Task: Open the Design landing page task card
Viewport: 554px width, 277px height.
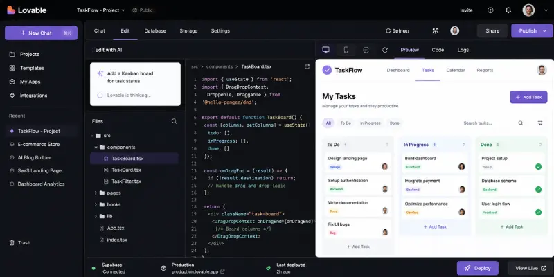Action: [358, 163]
